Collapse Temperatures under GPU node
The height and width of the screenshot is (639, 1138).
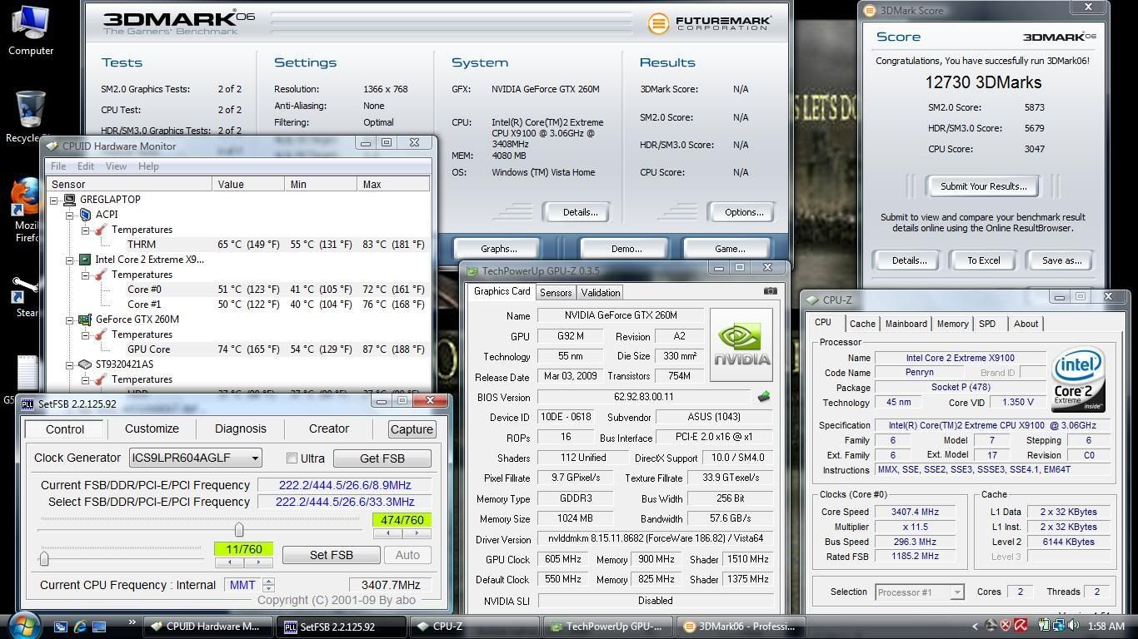tap(85, 334)
